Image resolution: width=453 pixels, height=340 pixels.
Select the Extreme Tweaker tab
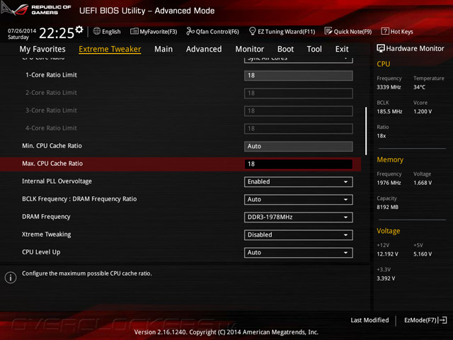click(110, 49)
